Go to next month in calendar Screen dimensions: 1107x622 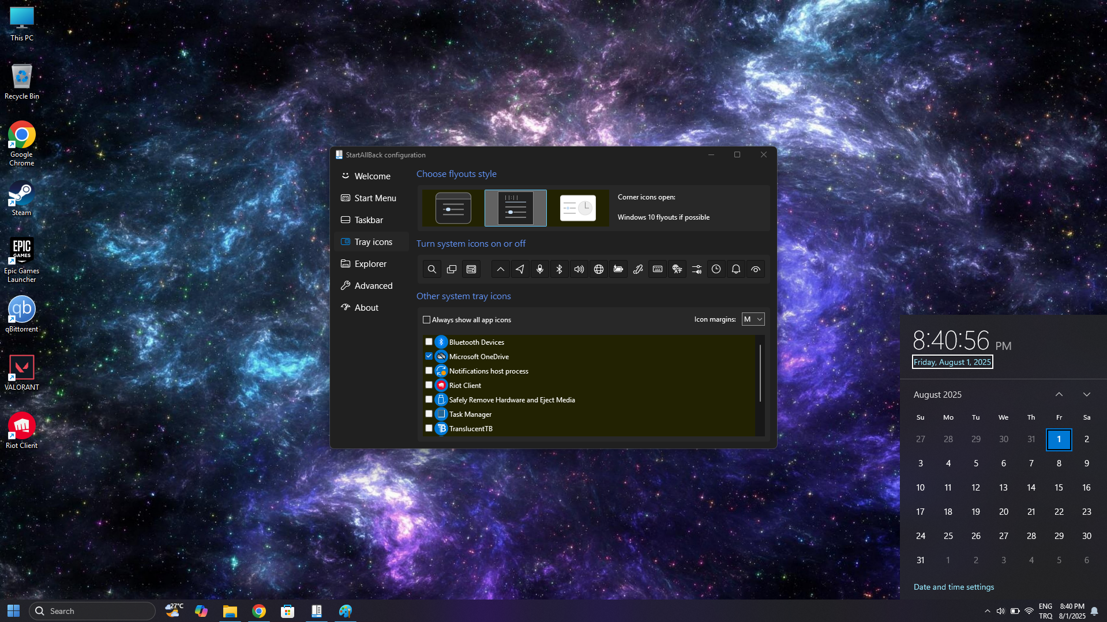tap(1087, 395)
